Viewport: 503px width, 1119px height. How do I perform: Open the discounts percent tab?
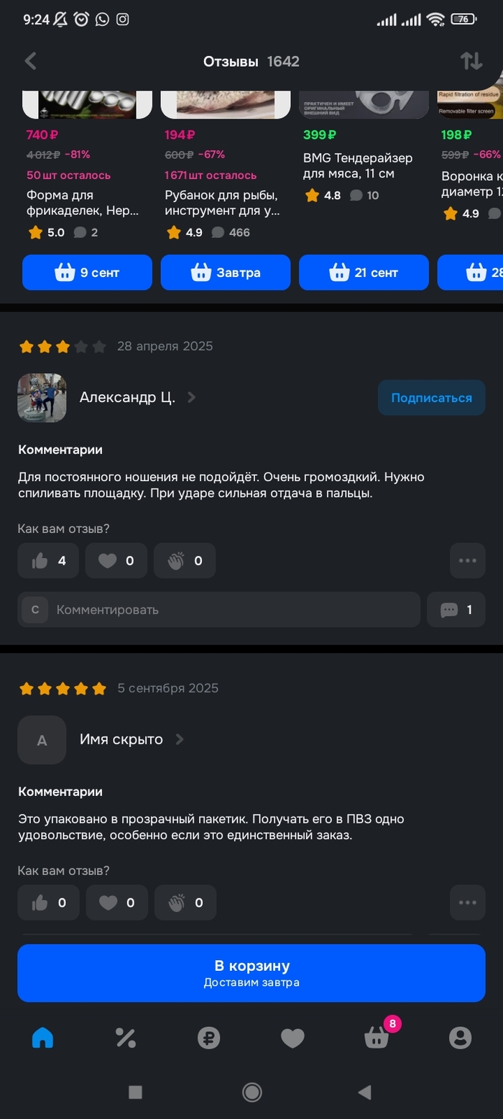click(x=126, y=1037)
